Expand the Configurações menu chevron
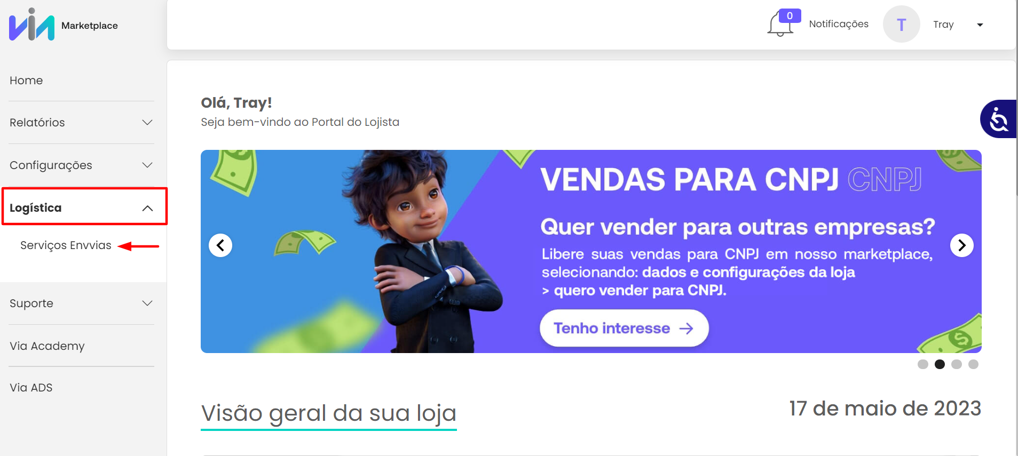Image resolution: width=1018 pixels, height=456 pixels. [x=147, y=165]
